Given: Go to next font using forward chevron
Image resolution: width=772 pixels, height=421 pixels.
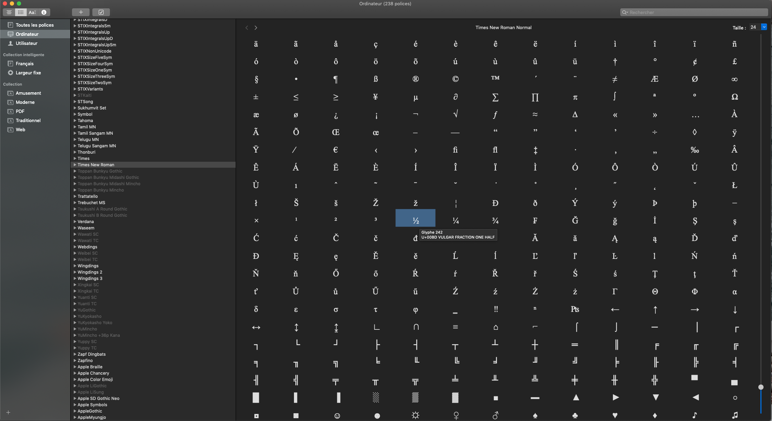Looking at the screenshot, I should (x=256, y=28).
